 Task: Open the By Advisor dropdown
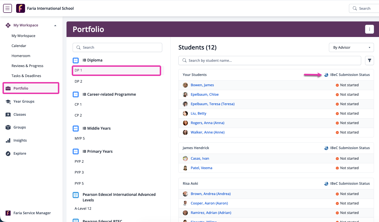click(x=351, y=47)
